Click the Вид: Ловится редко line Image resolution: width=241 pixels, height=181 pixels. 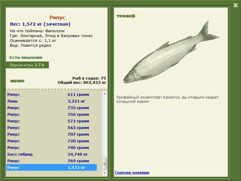pos(31,45)
